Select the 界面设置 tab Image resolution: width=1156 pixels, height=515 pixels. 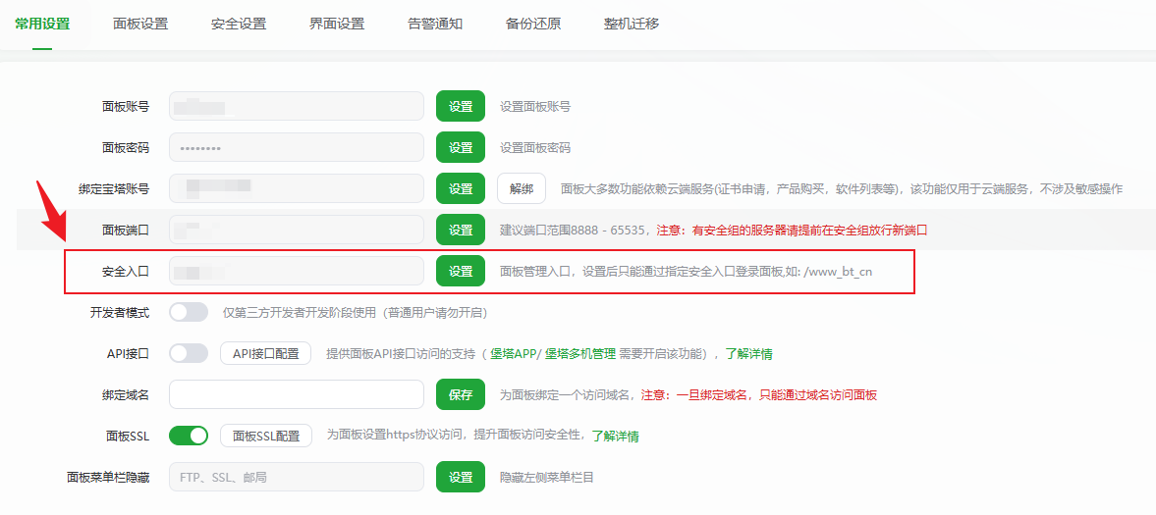[x=337, y=24]
